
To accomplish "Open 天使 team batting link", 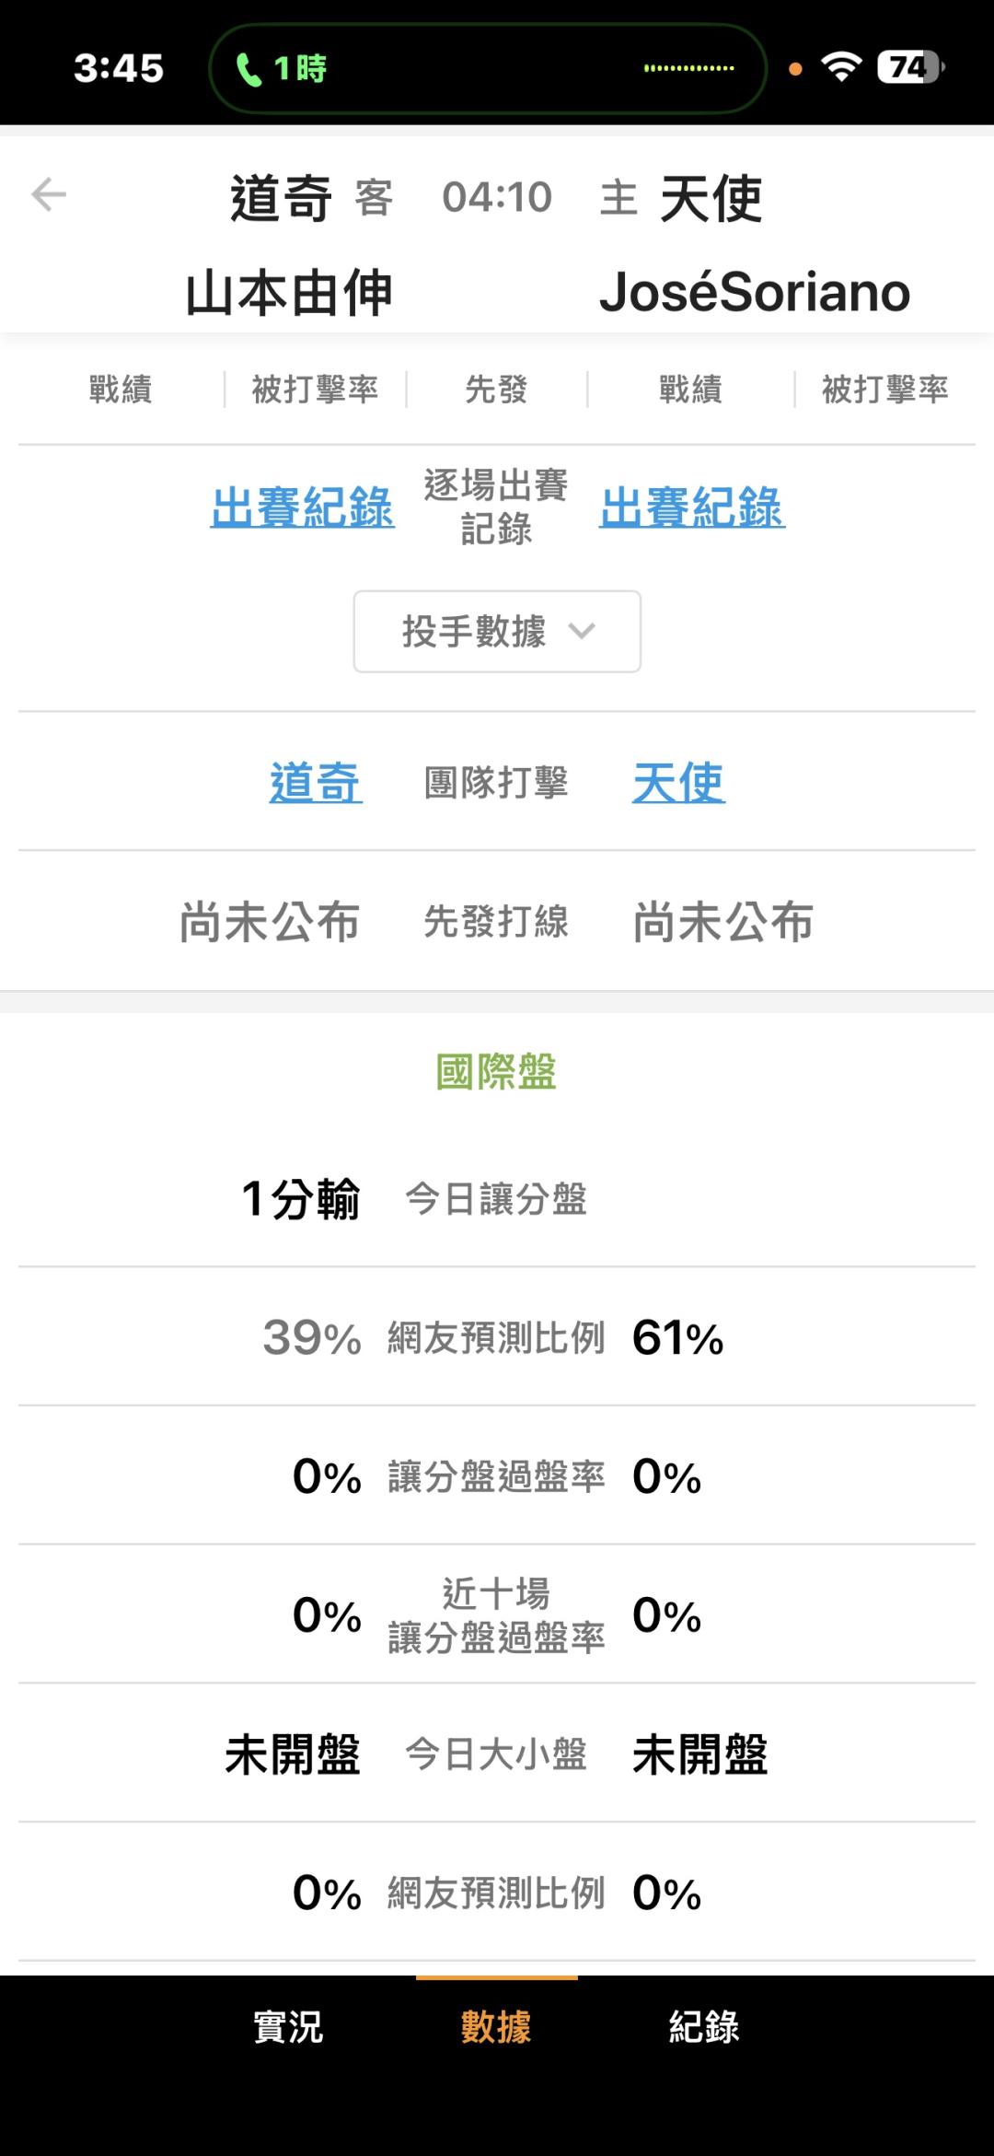I will (x=678, y=783).
